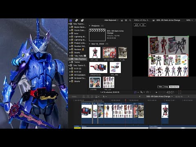Click the Ken Burns top-left green handle
This screenshot has width=196, height=147.
[x=148, y=36]
